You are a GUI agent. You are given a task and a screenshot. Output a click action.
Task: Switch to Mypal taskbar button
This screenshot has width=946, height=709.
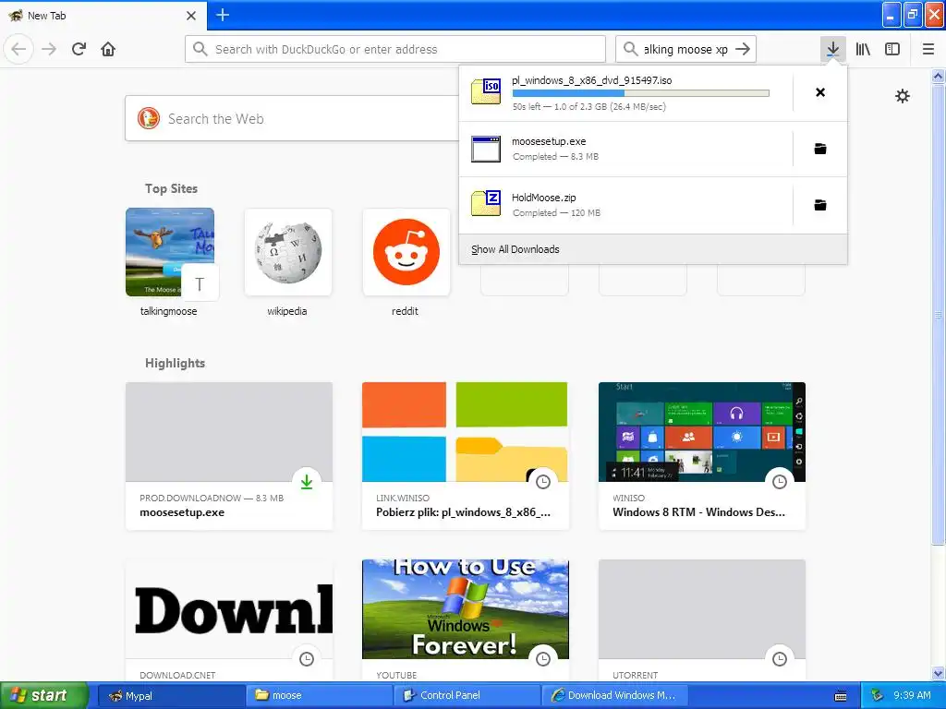[x=171, y=695]
